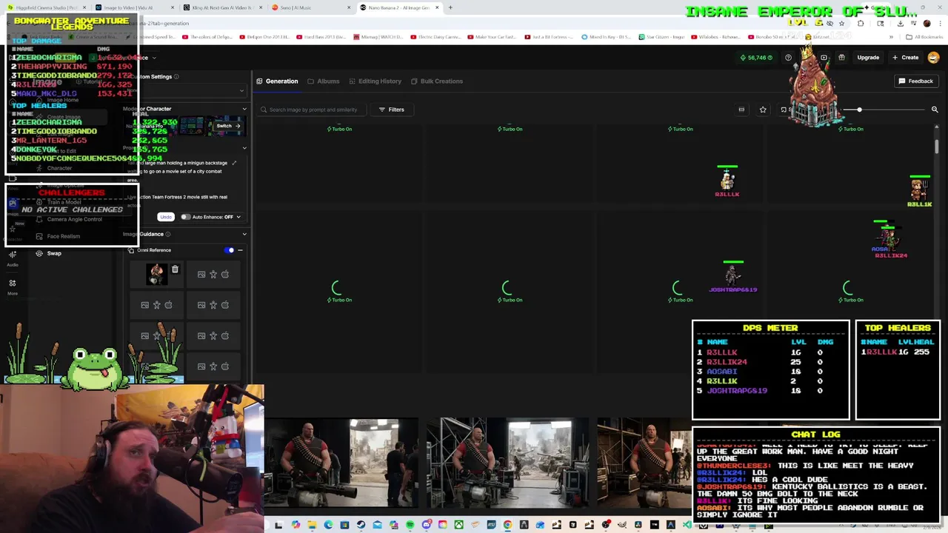Switch to the Editing History tab
The width and height of the screenshot is (948, 533).
coord(375,81)
